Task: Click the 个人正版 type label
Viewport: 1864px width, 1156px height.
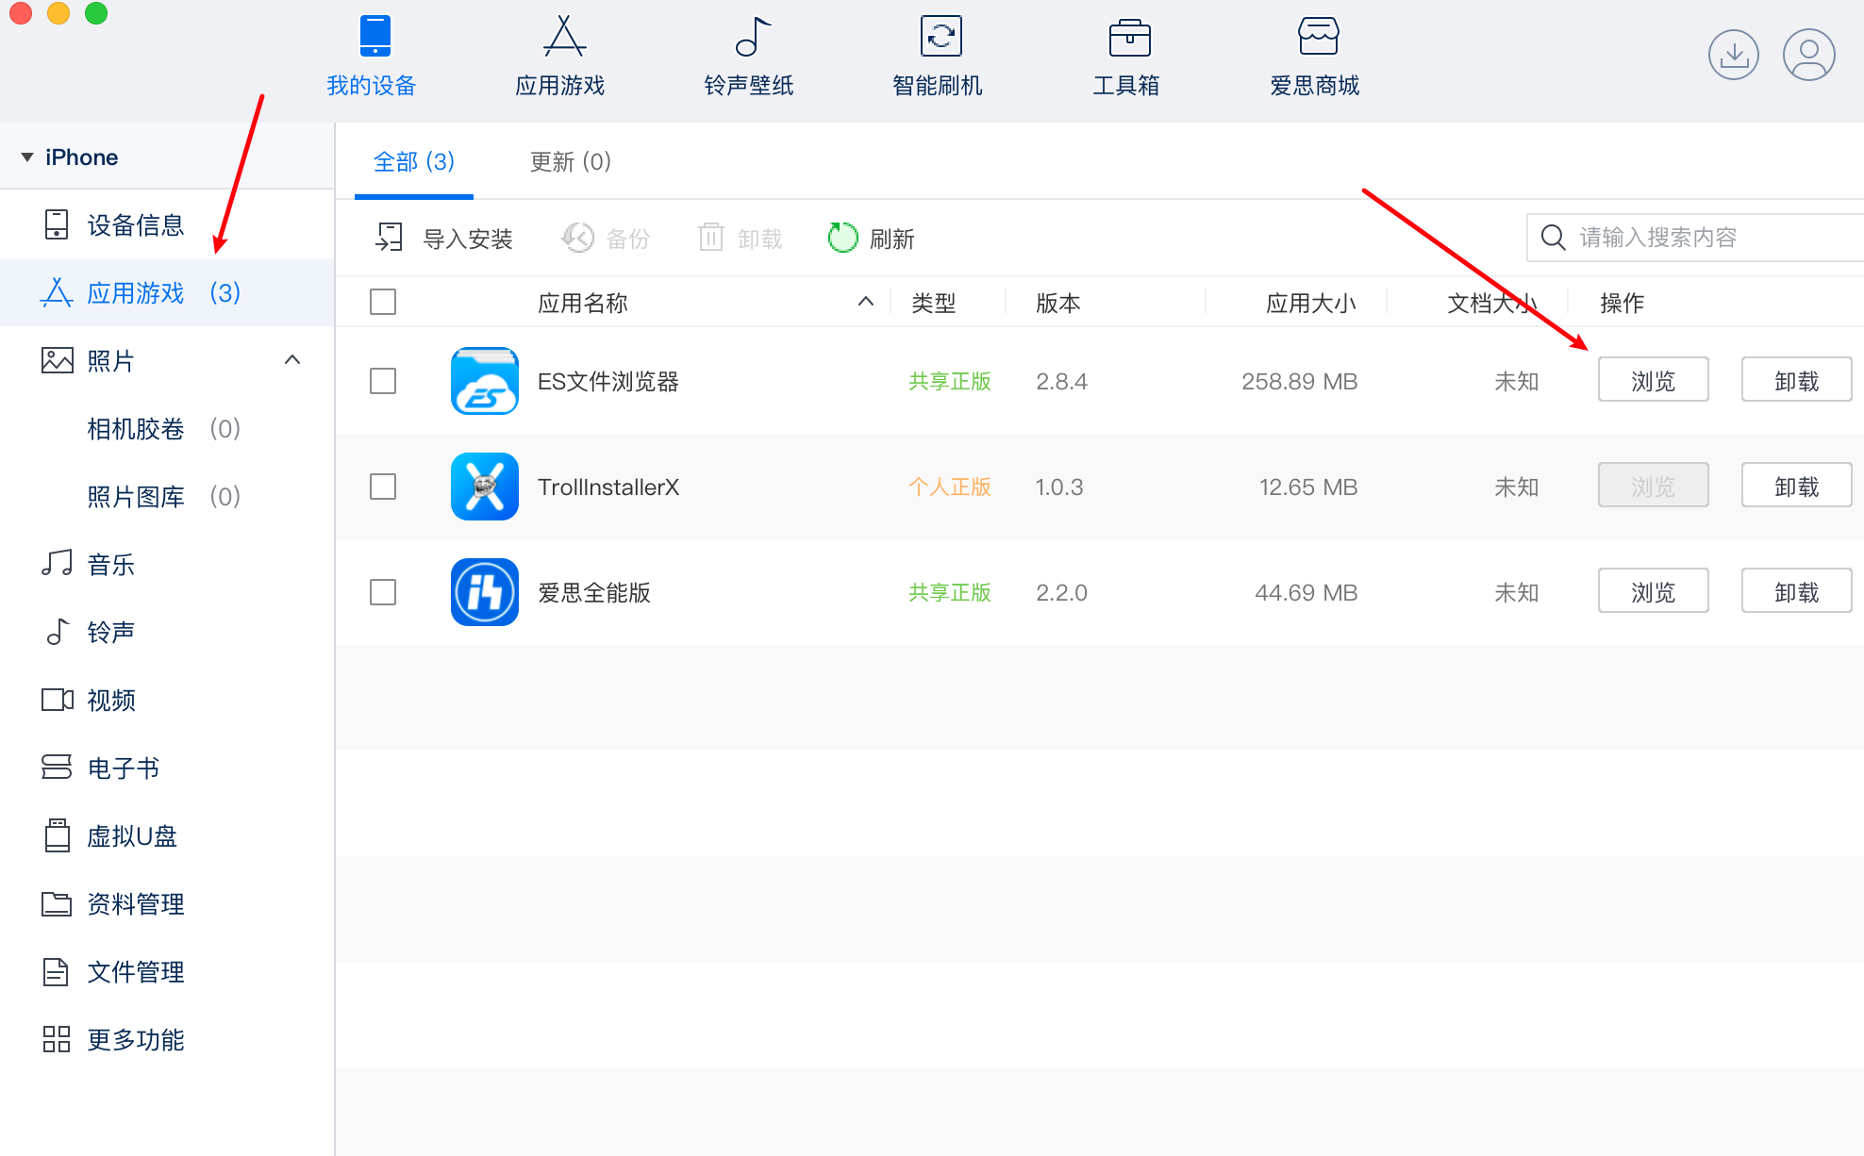Action: 950,487
